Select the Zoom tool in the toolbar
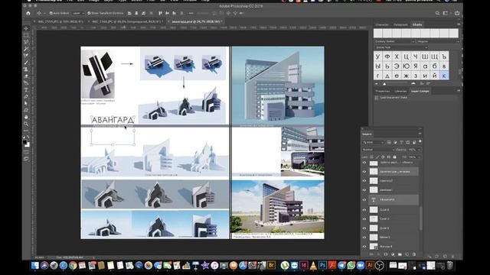490x275 pixels. click(26, 124)
